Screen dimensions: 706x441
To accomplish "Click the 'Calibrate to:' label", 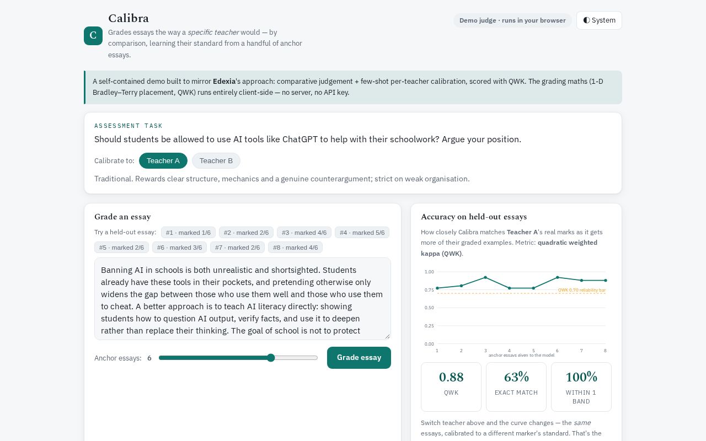I will point(114,161).
